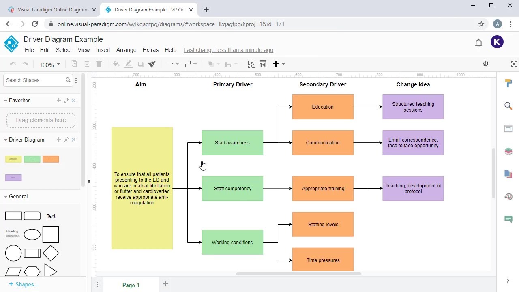Edit the Favorites palette
The height and width of the screenshot is (292, 519).
tap(66, 100)
